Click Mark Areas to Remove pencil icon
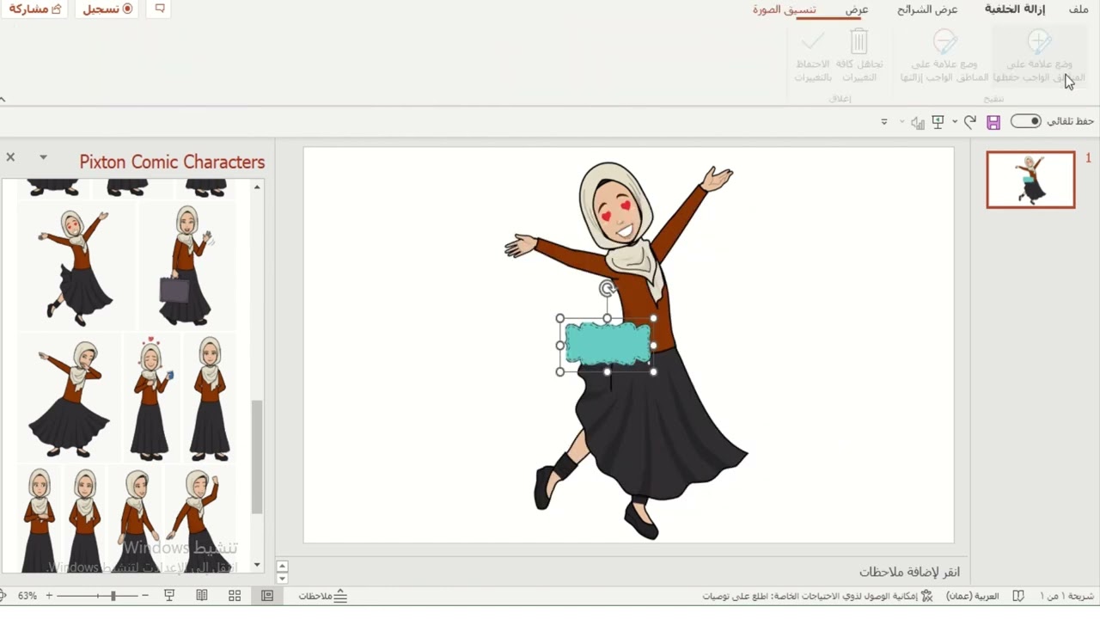The image size is (1100, 619). (x=944, y=41)
